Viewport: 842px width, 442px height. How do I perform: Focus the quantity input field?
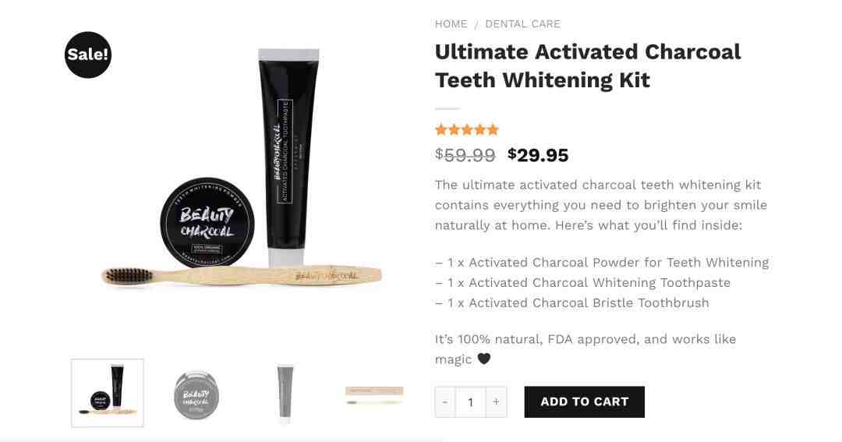[470, 401]
